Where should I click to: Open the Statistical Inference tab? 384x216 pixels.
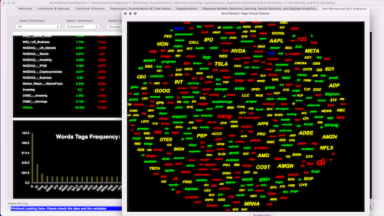click(90, 8)
